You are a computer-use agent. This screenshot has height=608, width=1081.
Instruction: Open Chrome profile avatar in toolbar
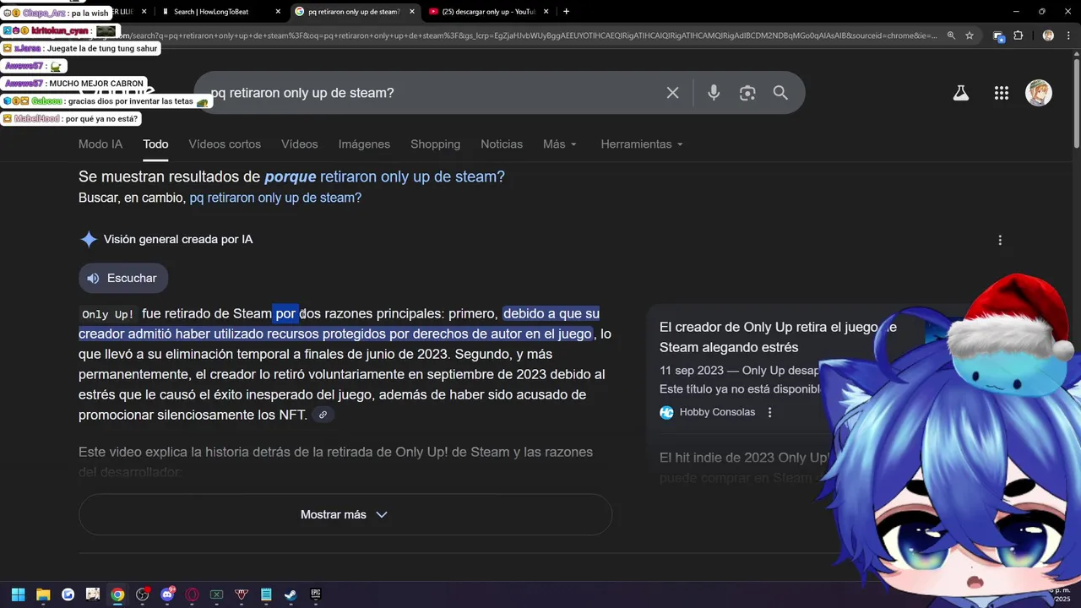(x=1048, y=35)
